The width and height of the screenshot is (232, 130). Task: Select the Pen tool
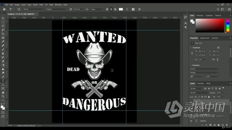click(x=3, y=77)
